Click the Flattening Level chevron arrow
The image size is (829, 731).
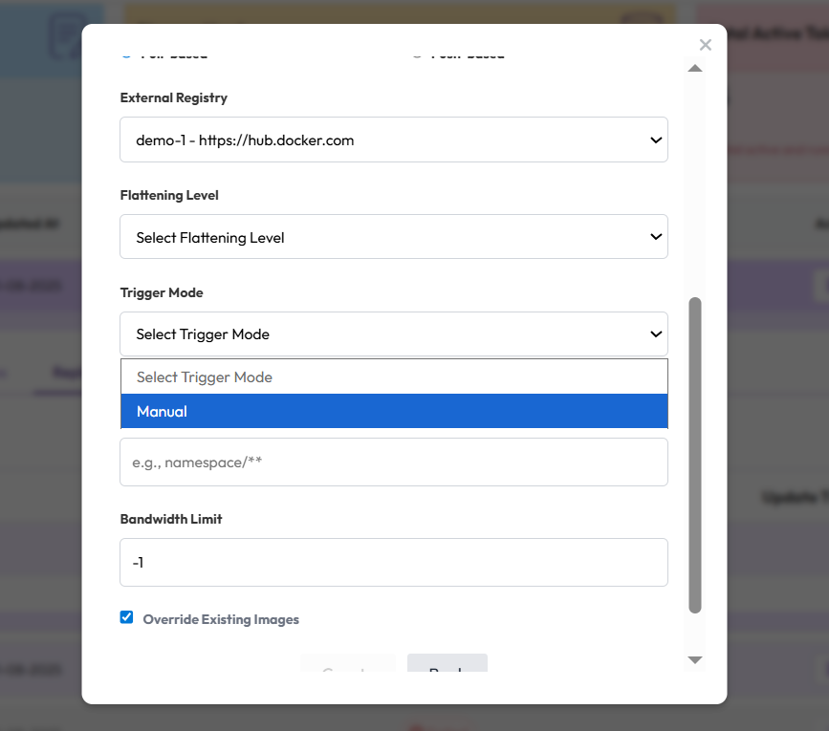656,237
